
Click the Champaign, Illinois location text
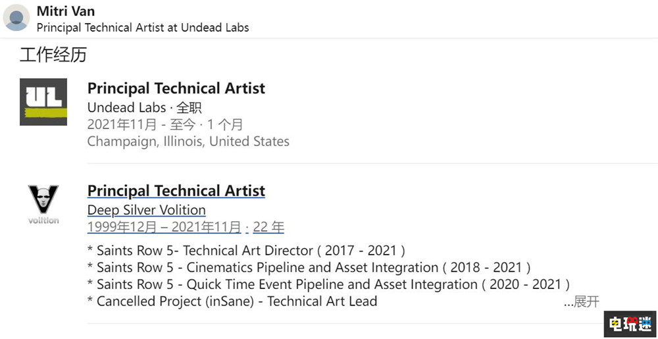point(188,141)
